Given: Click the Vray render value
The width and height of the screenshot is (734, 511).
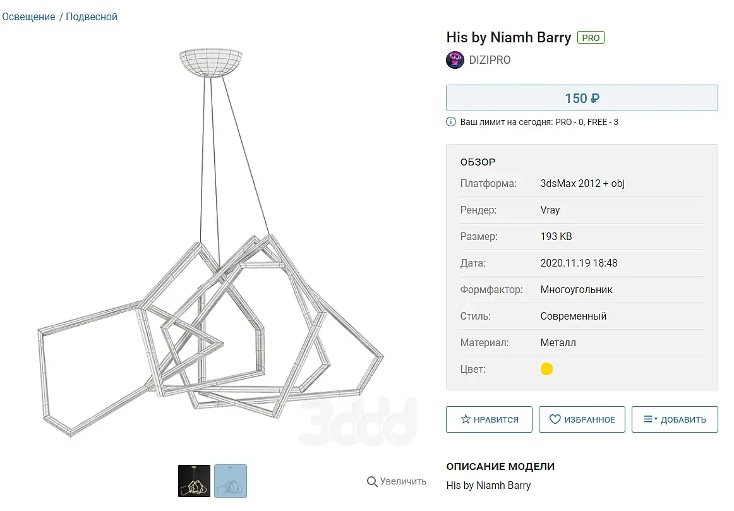Looking at the screenshot, I should click(550, 210).
